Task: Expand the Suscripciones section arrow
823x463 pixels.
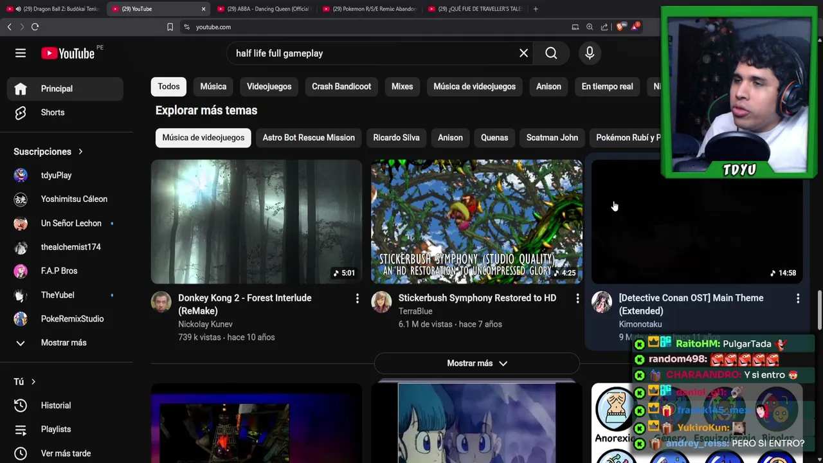Action: tap(80, 152)
